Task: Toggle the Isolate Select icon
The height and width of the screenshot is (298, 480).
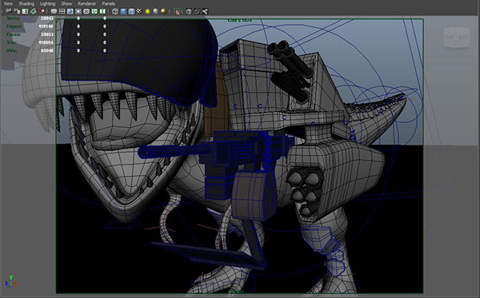Action: pyautogui.click(x=177, y=11)
